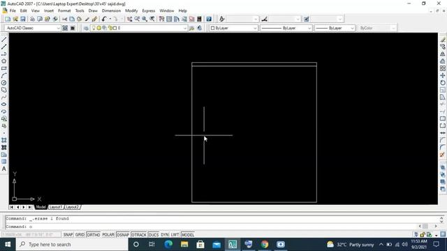The height and width of the screenshot is (251, 447).
Task: Click the Undo arrow icon
Action: click(104, 19)
